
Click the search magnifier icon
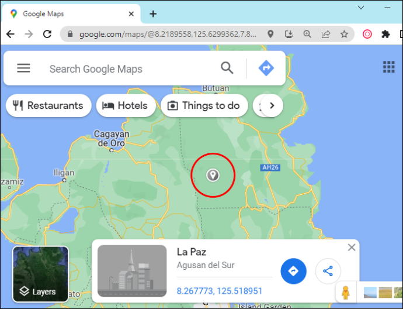pos(227,68)
